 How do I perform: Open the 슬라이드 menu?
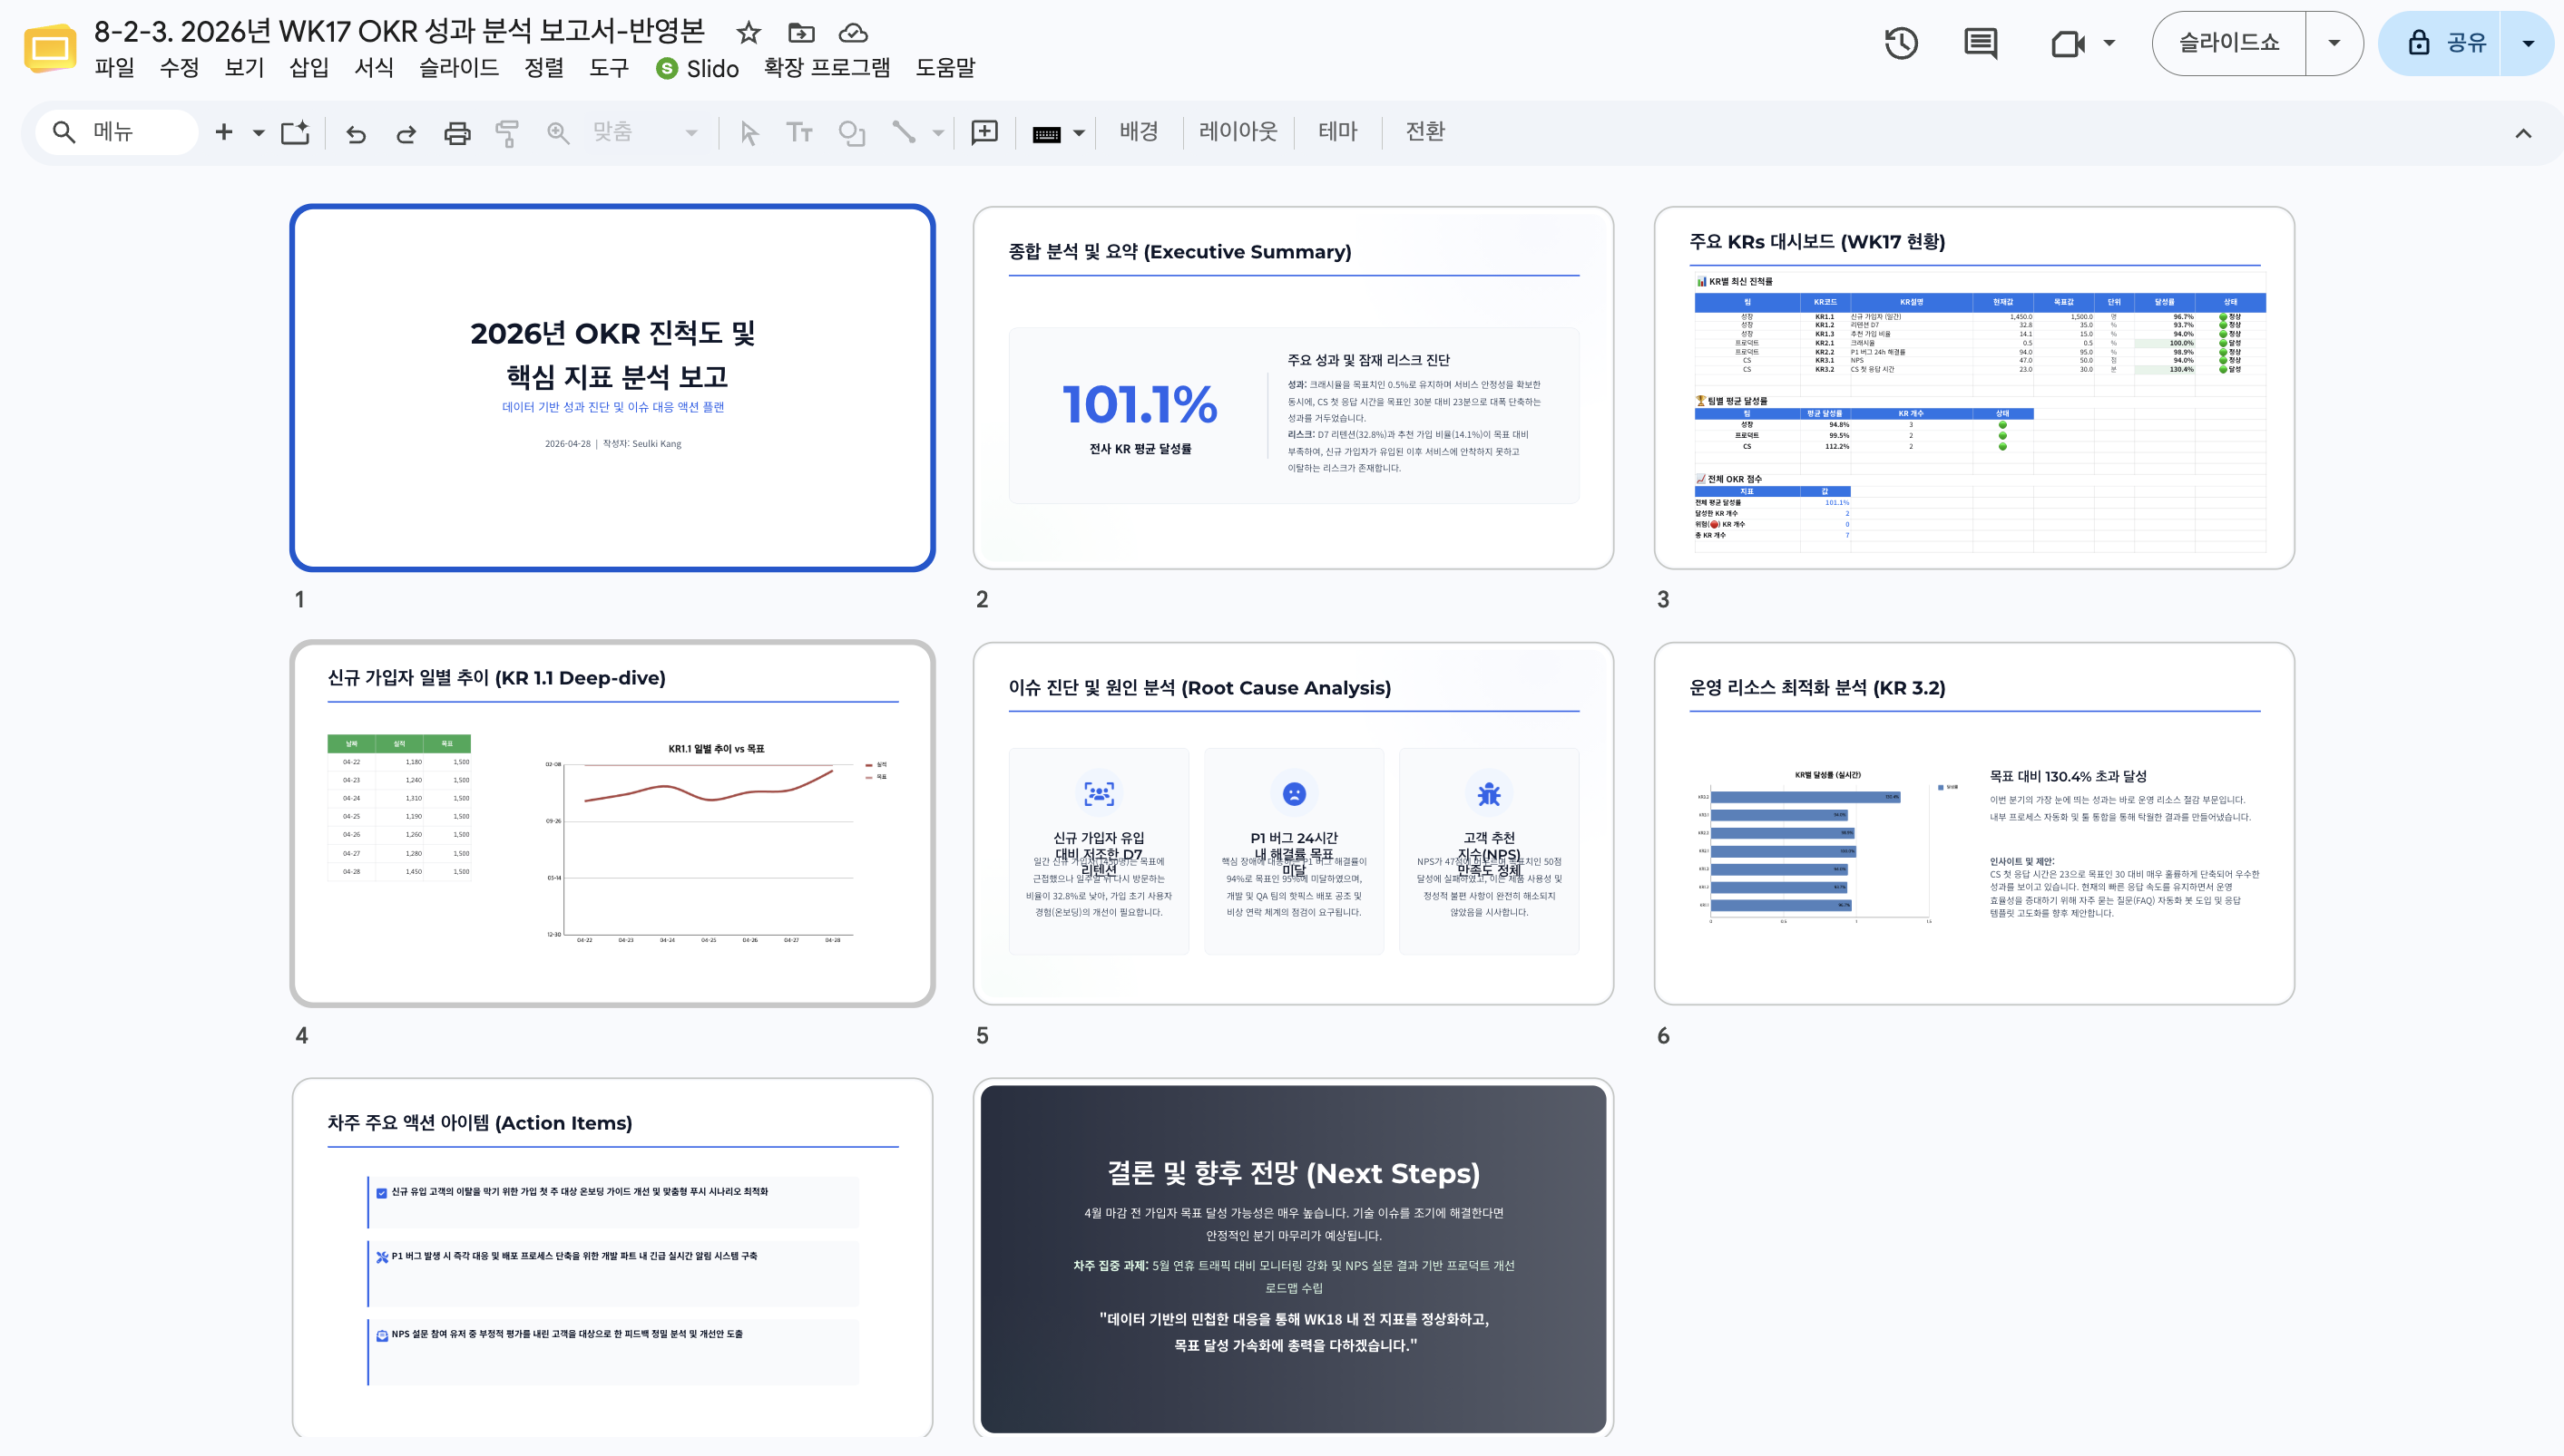[458, 68]
